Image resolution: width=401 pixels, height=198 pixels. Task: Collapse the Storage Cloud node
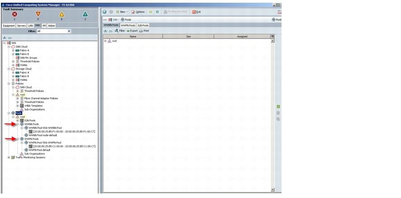9,69
